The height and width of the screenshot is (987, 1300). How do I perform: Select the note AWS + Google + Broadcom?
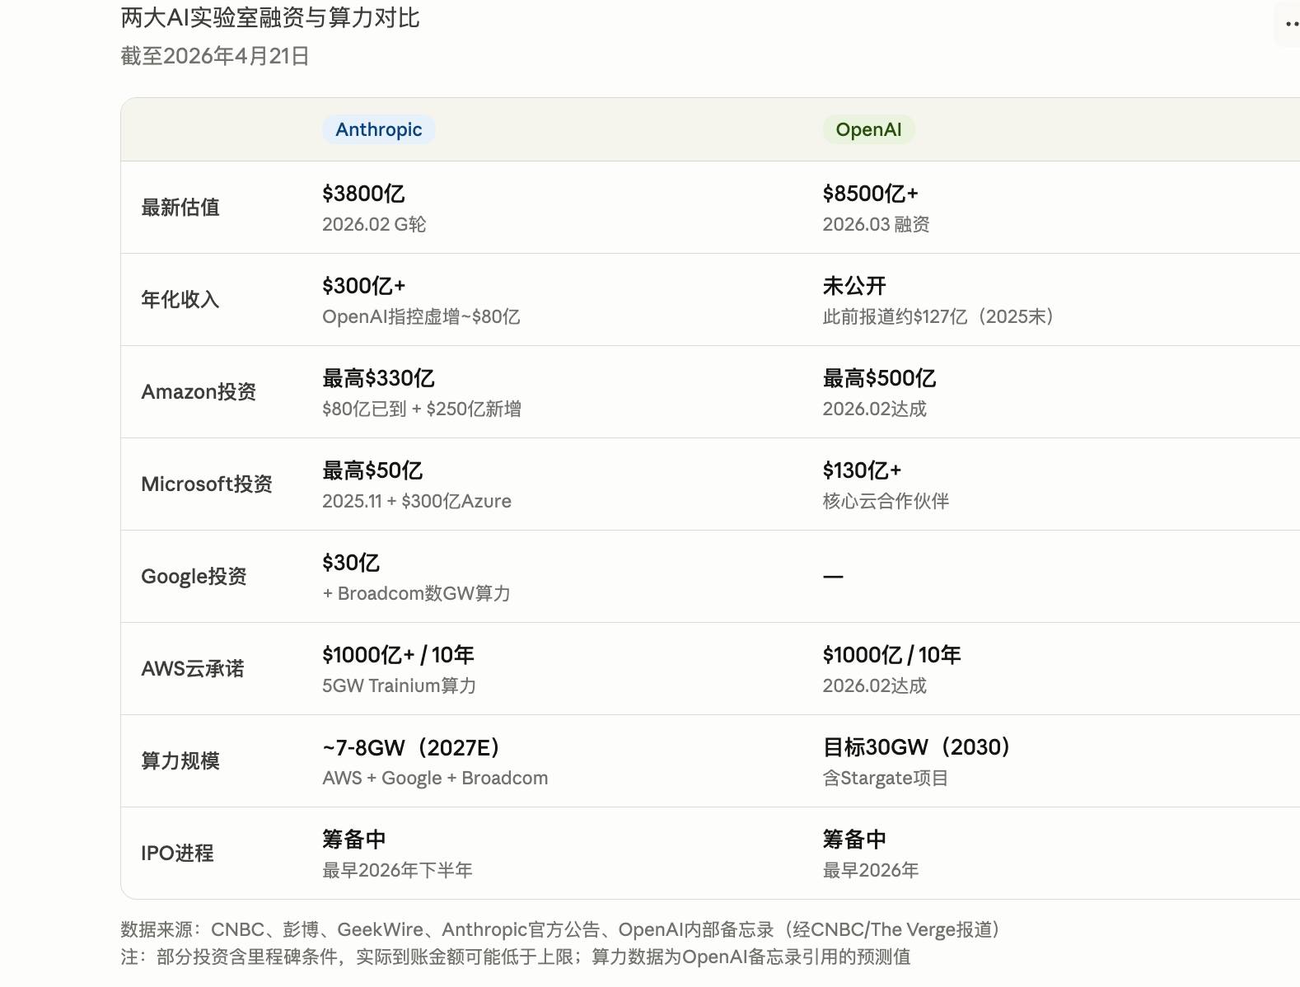[x=435, y=778]
